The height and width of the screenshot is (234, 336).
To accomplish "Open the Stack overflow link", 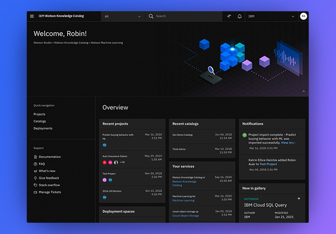I will coord(49,185).
